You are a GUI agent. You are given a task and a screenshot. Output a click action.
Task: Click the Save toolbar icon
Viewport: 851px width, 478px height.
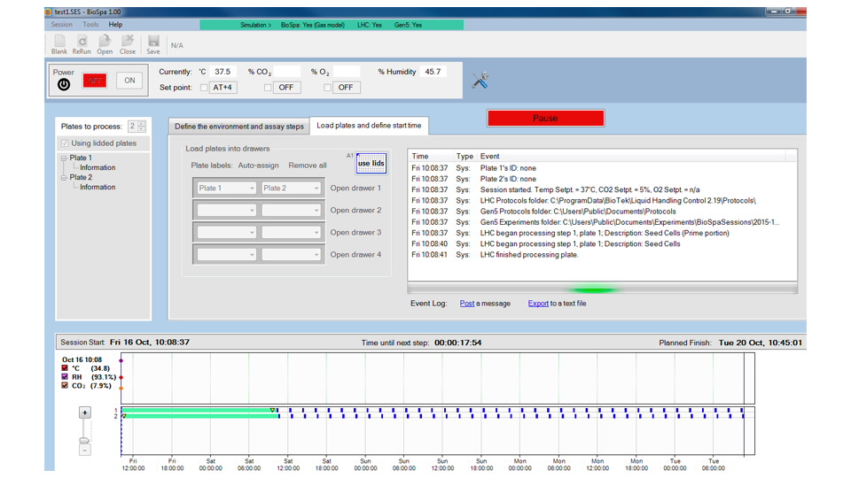153,44
